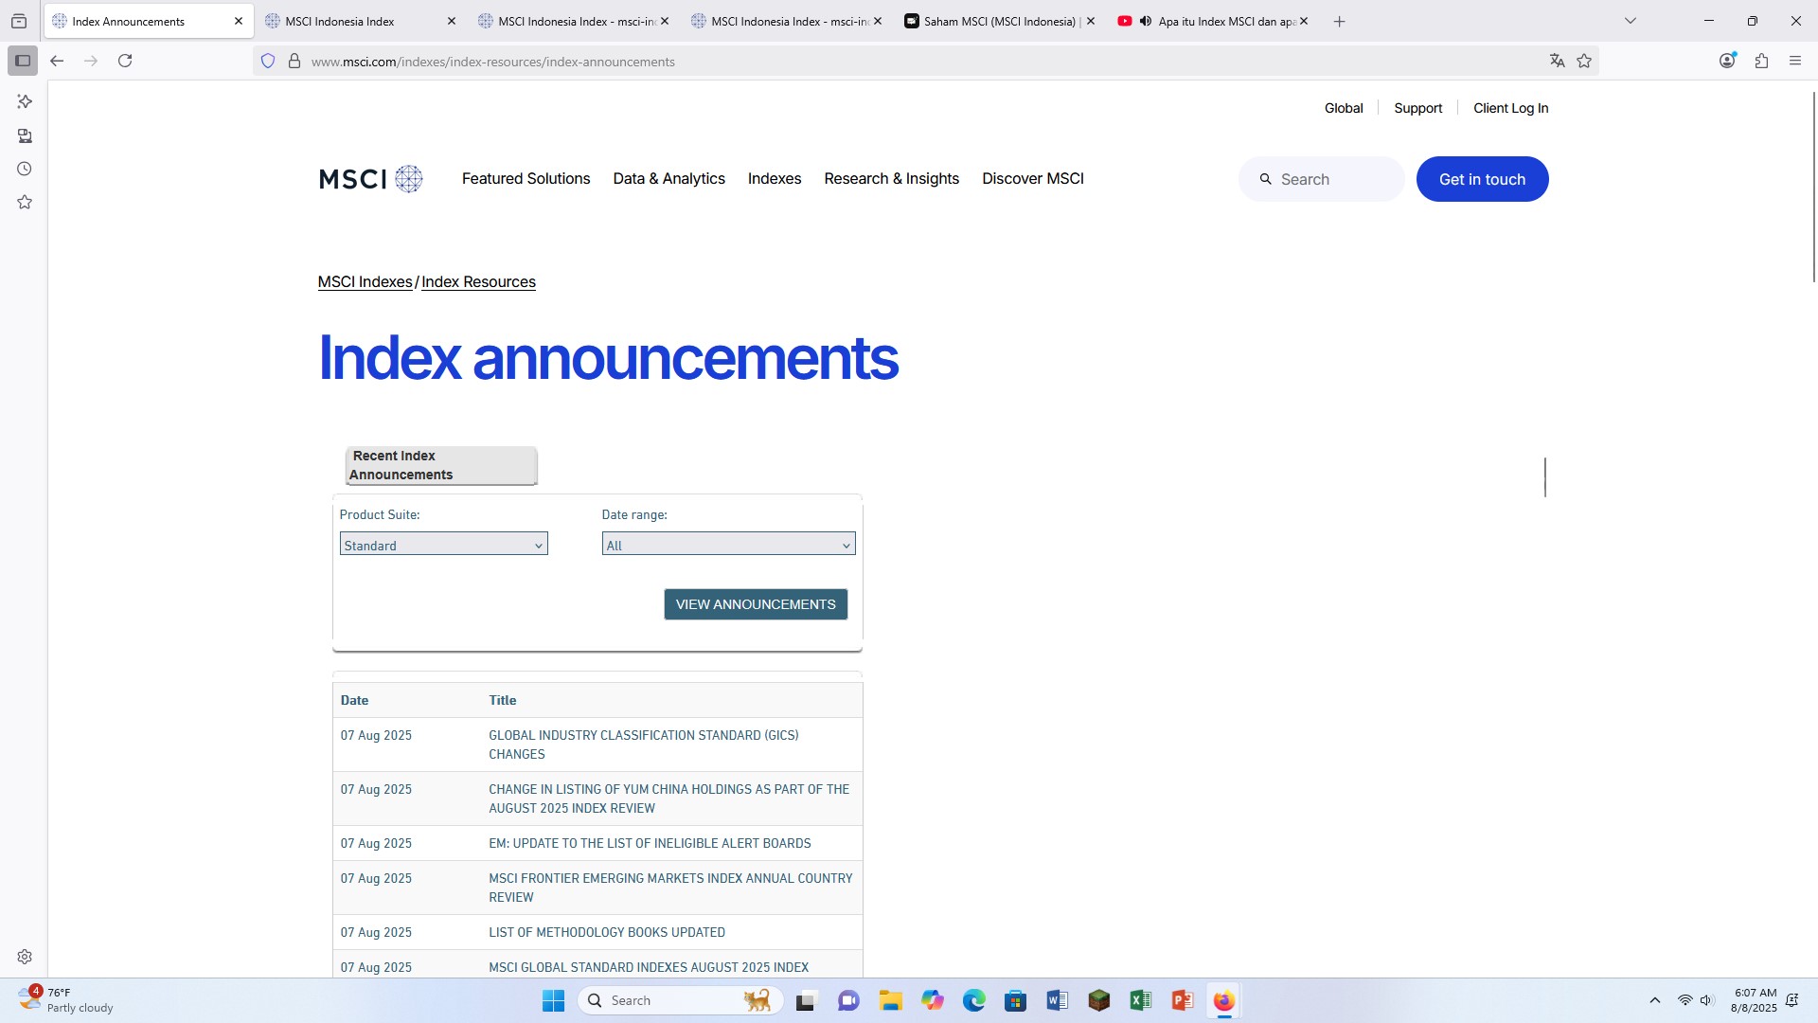Show hidden system tray icons
1818x1023 pixels.
click(1655, 1000)
